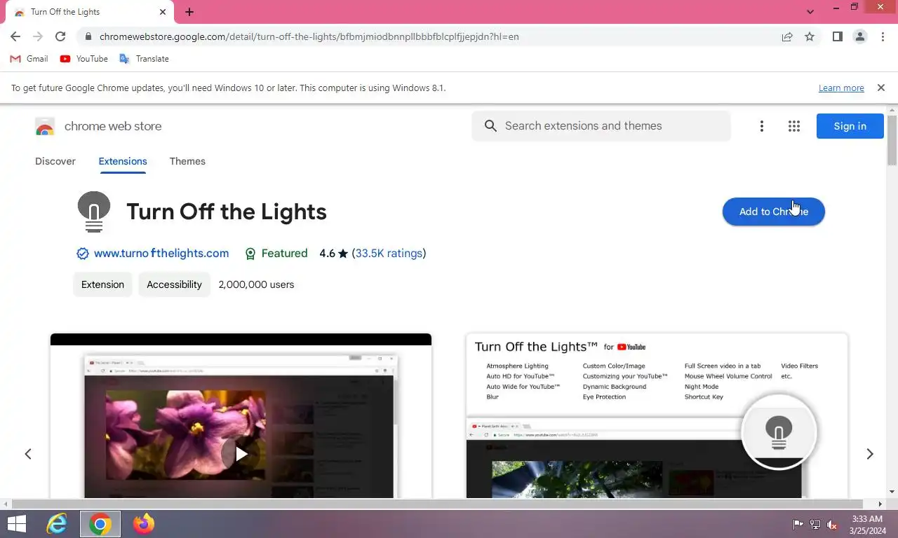898x538 pixels.
Task: Open the network tray icon
Action: coord(815,524)
